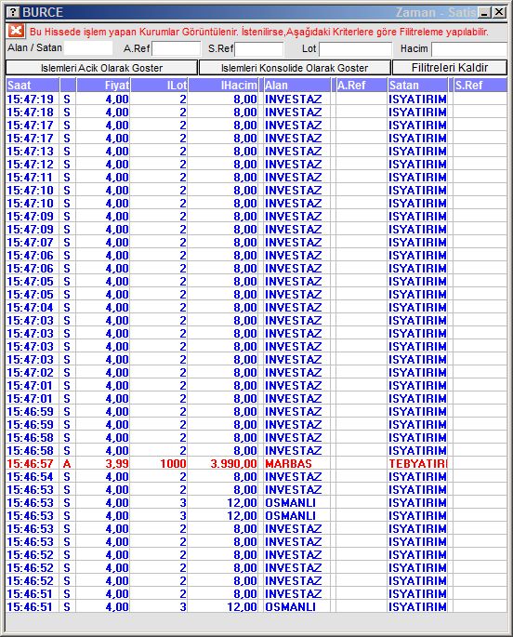
Task: Click the TEBYATIRI seller cell
Action: [417, 463]
